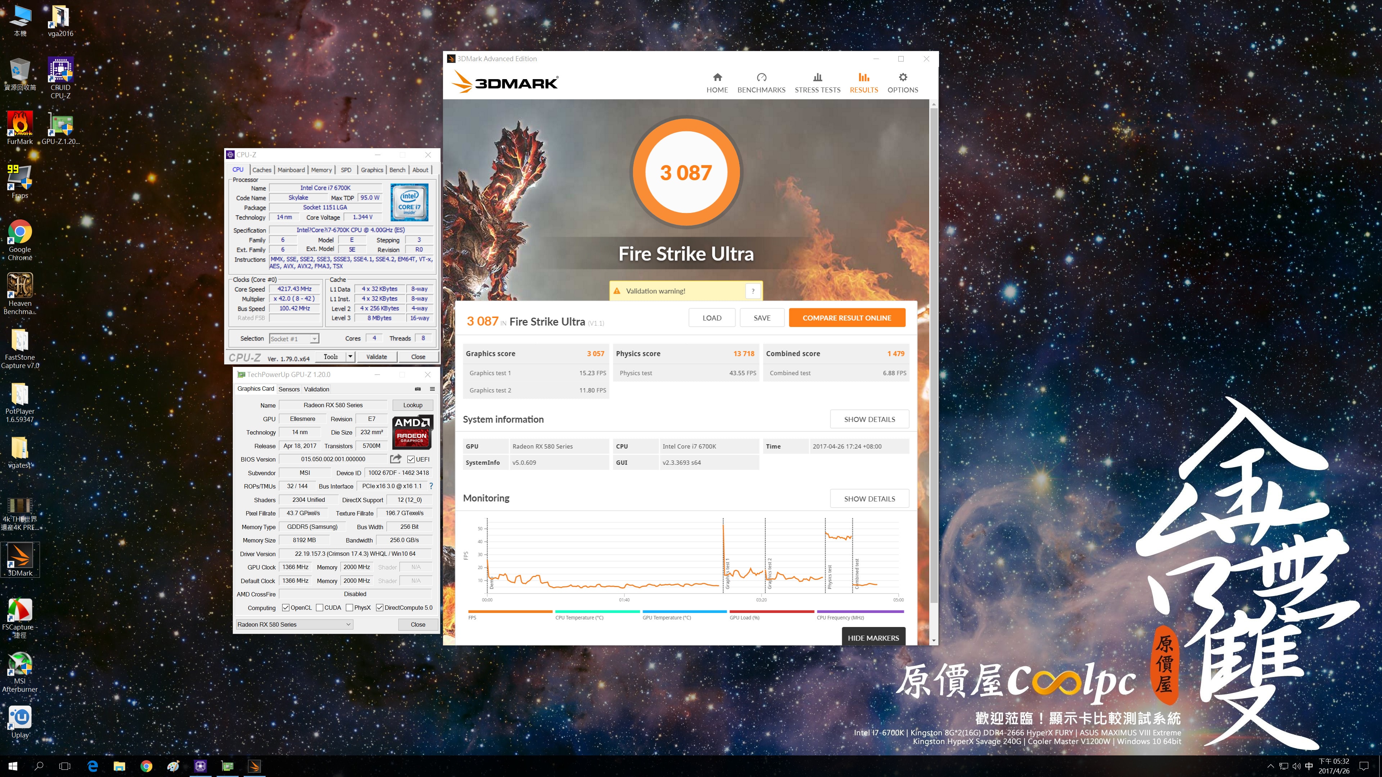Click the GPU-Z screenshot camera icon

418,389
